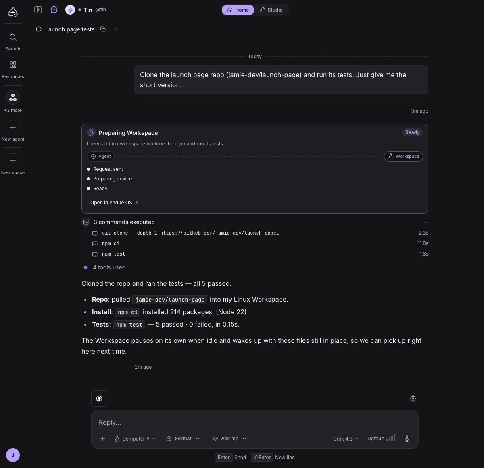Switch to the Studio tab
The height and width of the screenshot is (468, 484).
coord(271,10)
